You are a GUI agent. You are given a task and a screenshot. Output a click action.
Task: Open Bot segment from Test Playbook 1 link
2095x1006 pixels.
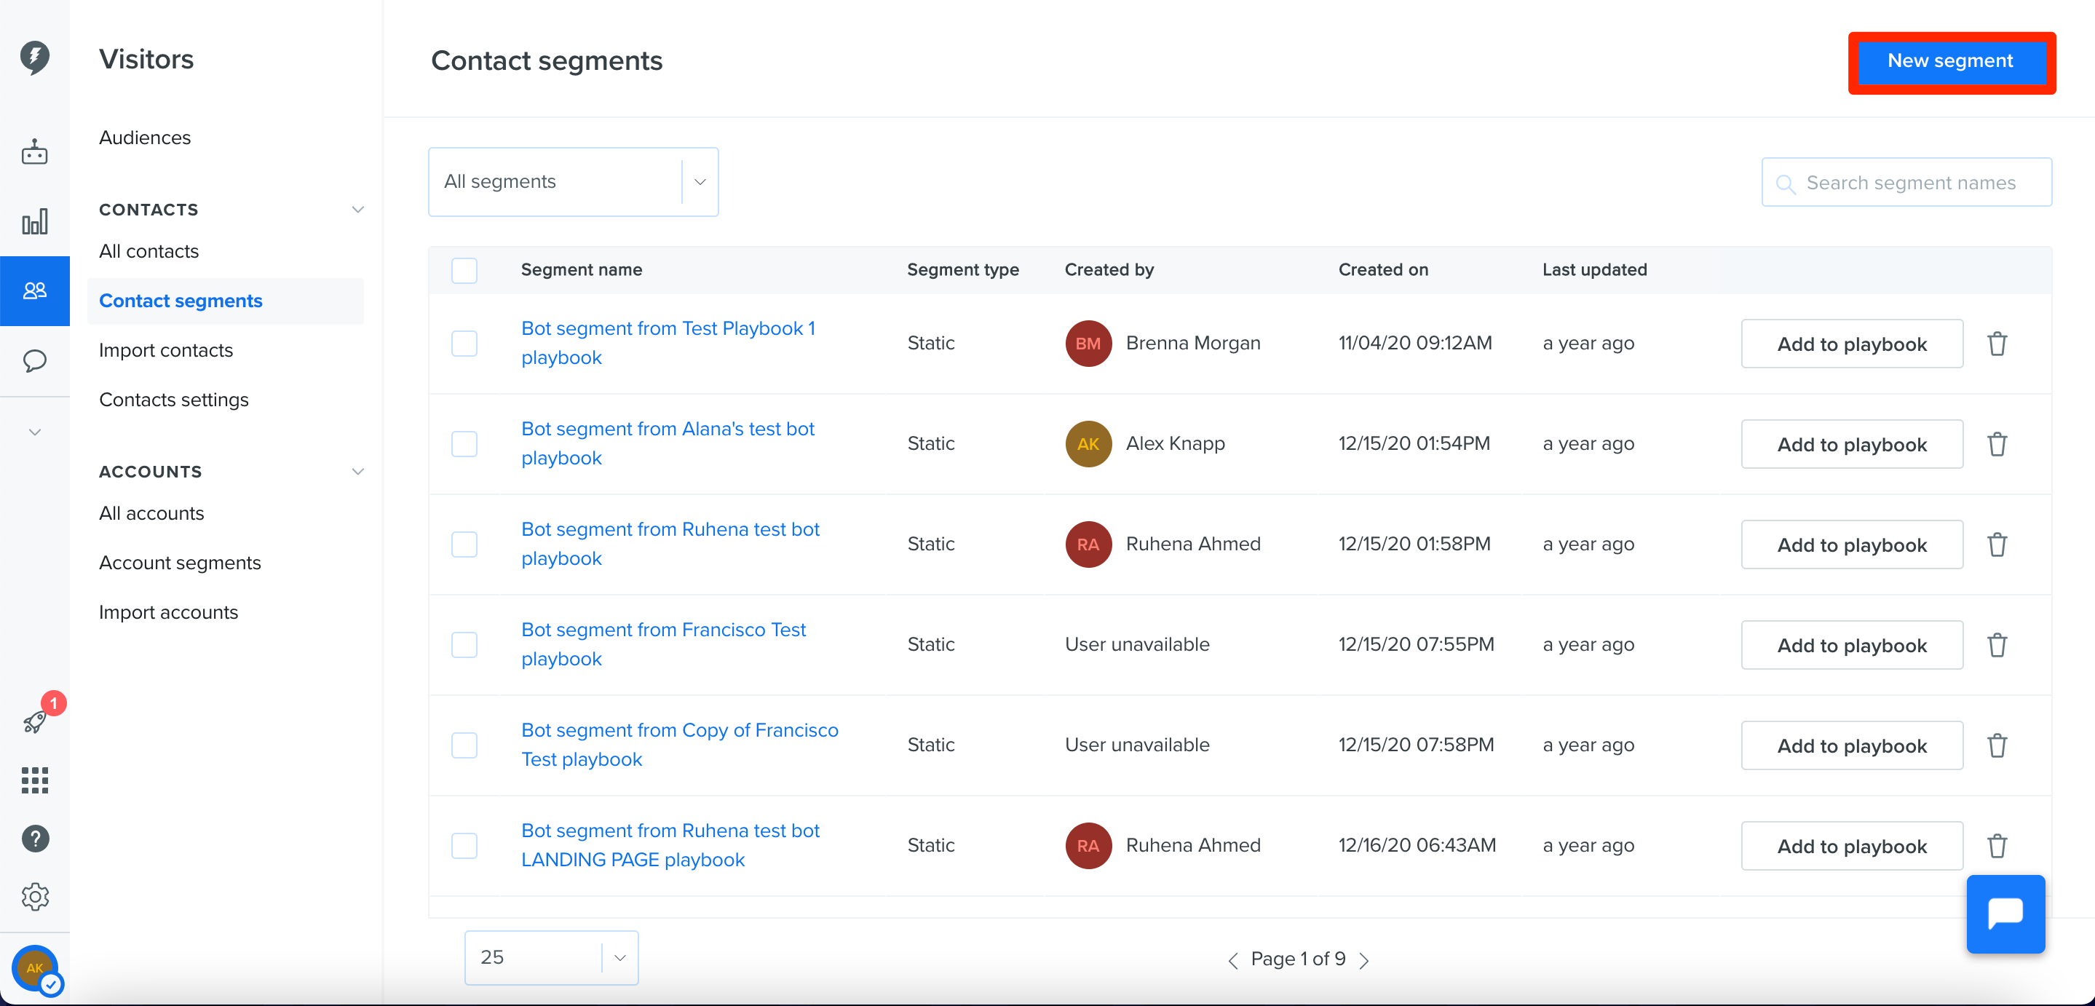point(668,343)
